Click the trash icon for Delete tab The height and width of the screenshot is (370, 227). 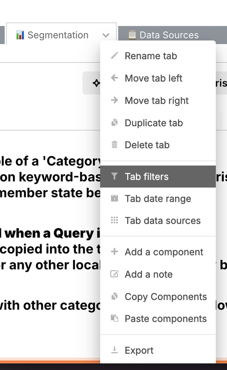[x=115, y=144]
